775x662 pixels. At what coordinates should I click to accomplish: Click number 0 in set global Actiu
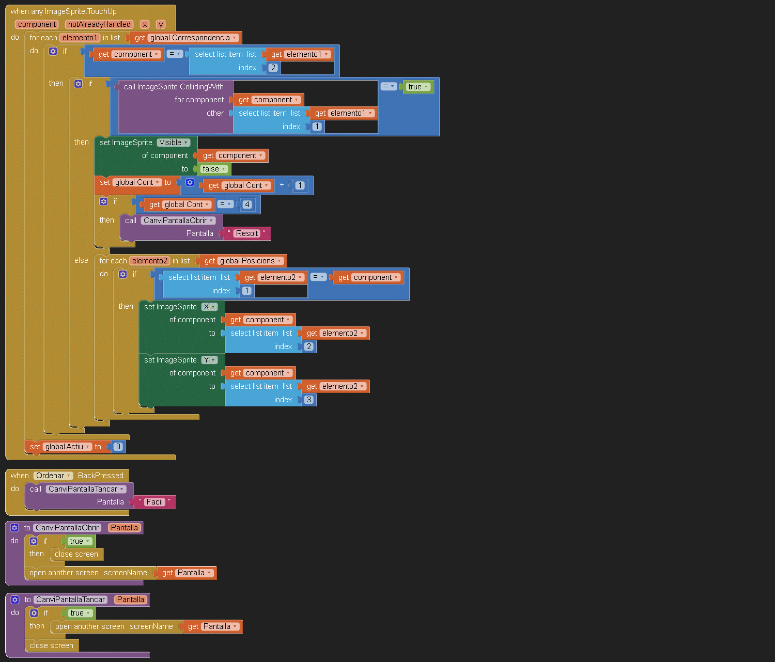(x=118, y=447)
